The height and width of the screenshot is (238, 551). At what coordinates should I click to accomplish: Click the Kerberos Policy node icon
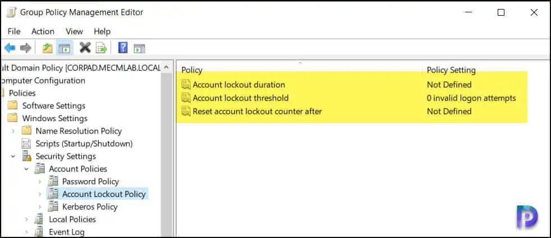point(53,207)
